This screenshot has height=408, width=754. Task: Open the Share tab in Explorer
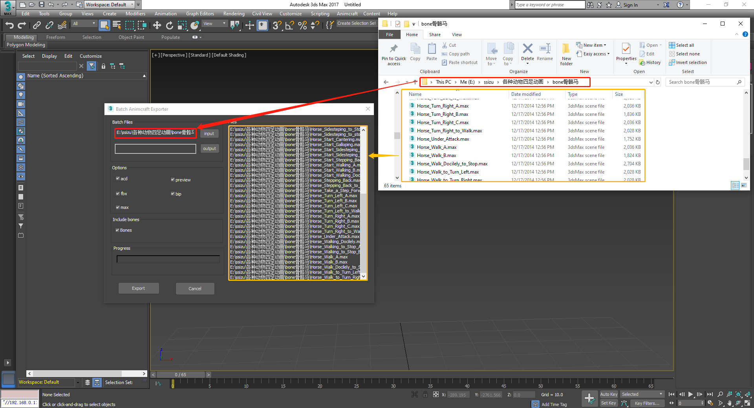coord(435,35)
